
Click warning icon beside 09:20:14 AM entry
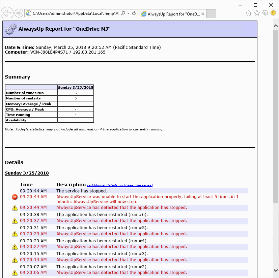pos(15,260)
